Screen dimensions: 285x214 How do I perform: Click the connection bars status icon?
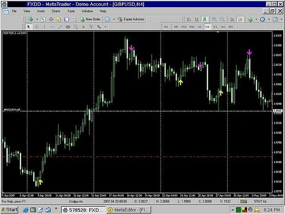(x=244, y=202)
